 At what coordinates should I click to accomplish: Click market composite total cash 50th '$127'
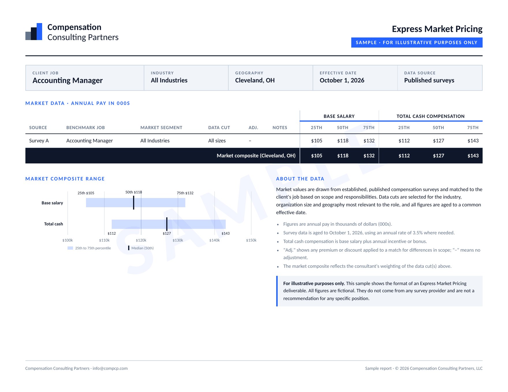438,156
